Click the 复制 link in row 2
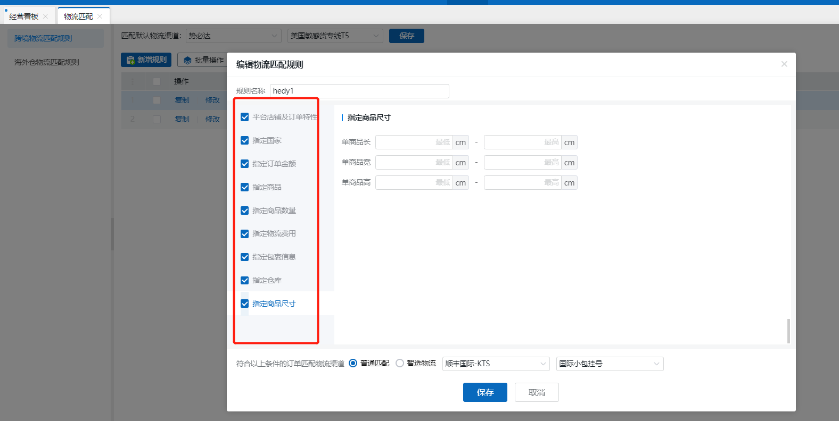The width and height of the screenshot is (839, 421). pos(182,119)
